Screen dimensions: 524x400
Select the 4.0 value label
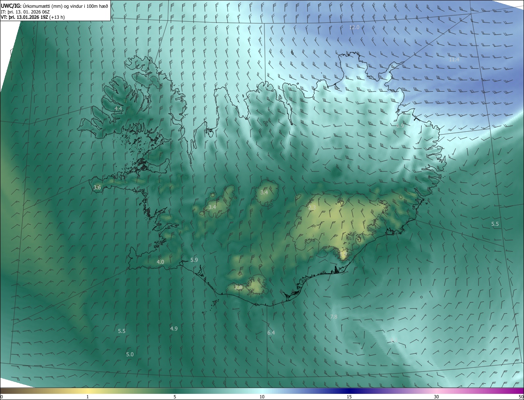click(x=160, y=262)
